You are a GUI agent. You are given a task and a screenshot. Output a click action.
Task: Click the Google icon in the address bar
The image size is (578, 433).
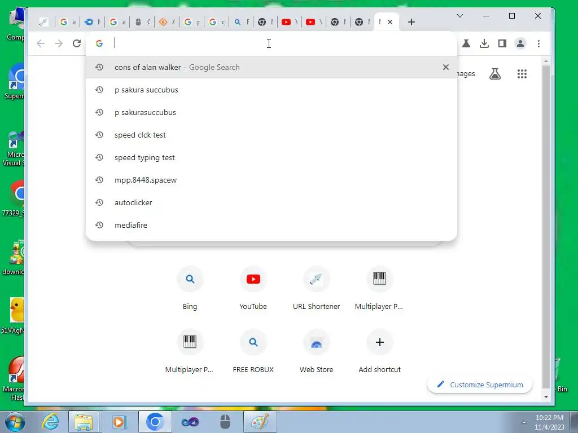(99, 43)
